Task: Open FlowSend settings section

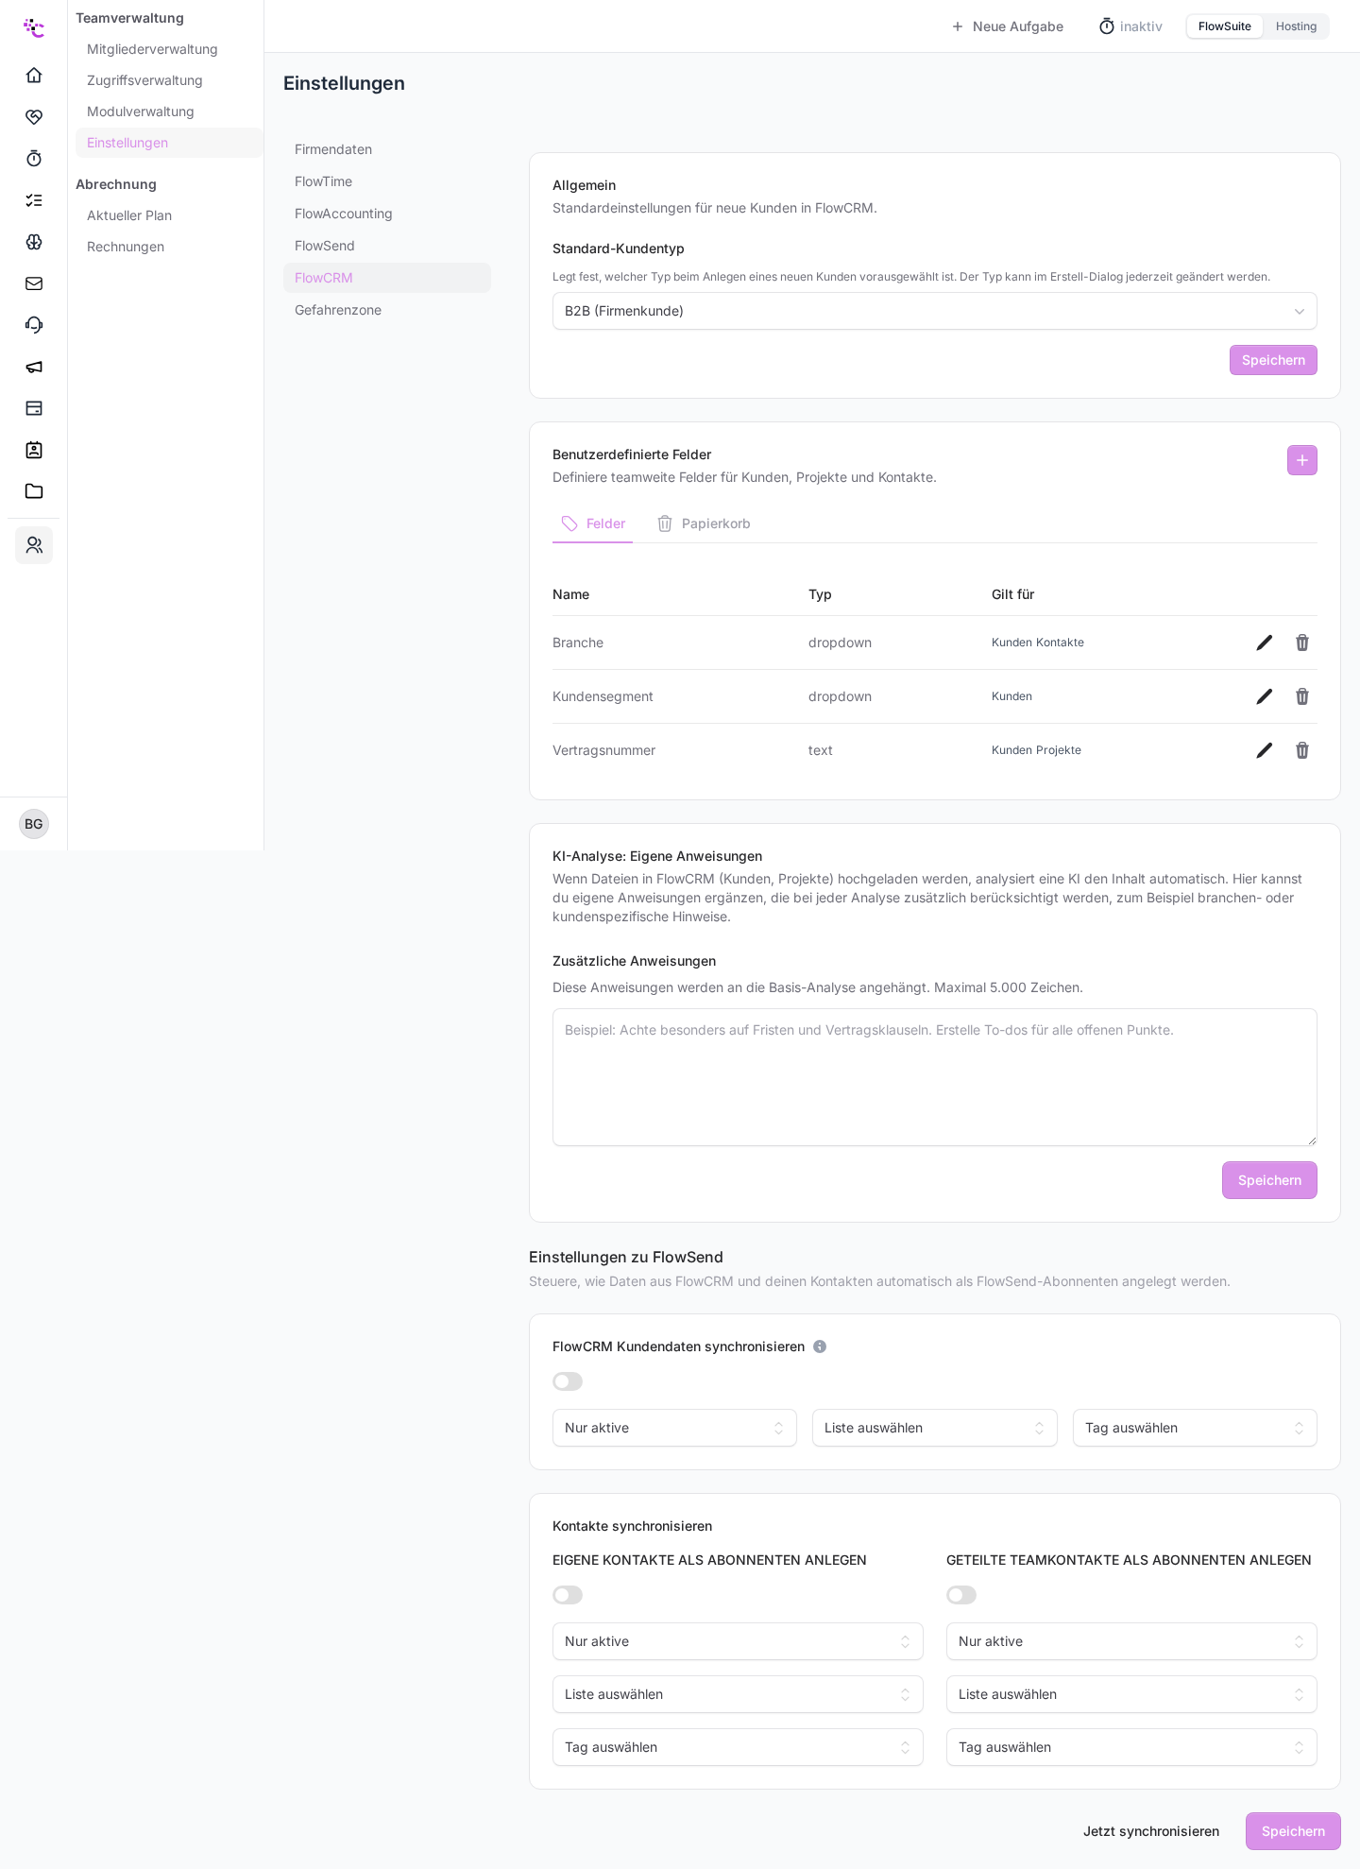Action: [x=387, y=246]
